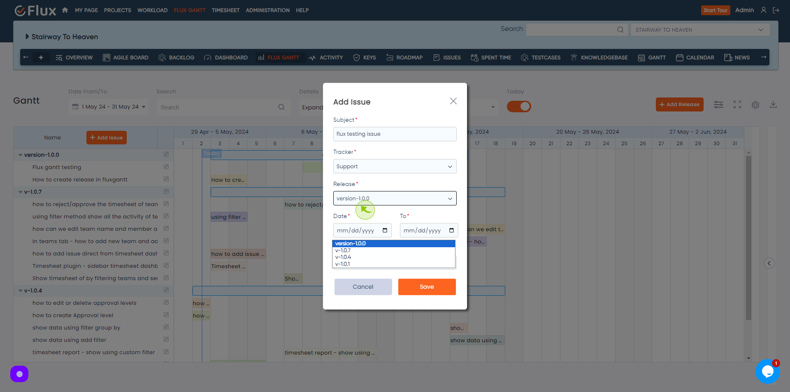Open the chat support bubble
790x392 pixels.
(767, 371)
